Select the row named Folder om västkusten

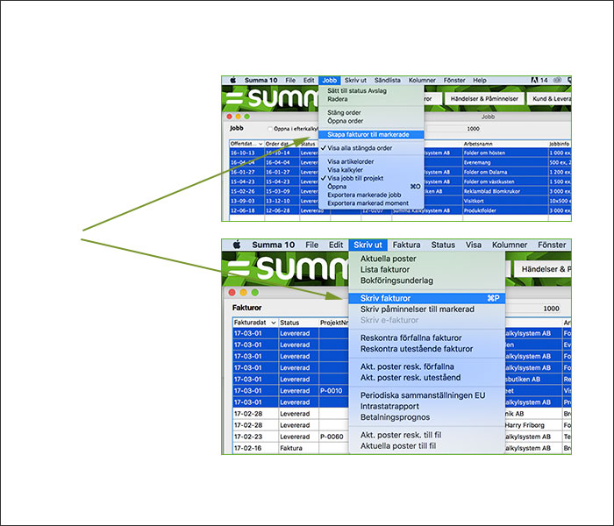400,181
